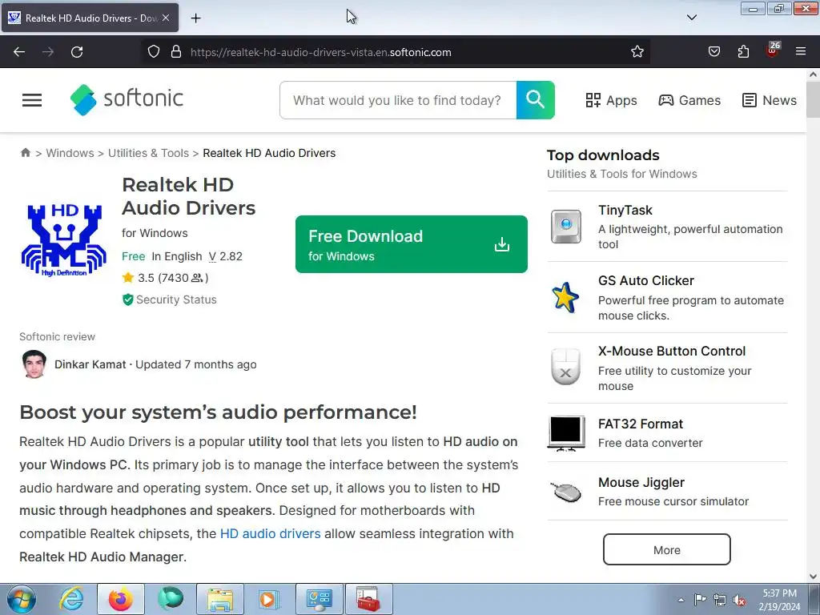820x615 pixels.
Task: Go to the Softonic logo homepage
Action: pyautogui.click(x=127, y=99)
